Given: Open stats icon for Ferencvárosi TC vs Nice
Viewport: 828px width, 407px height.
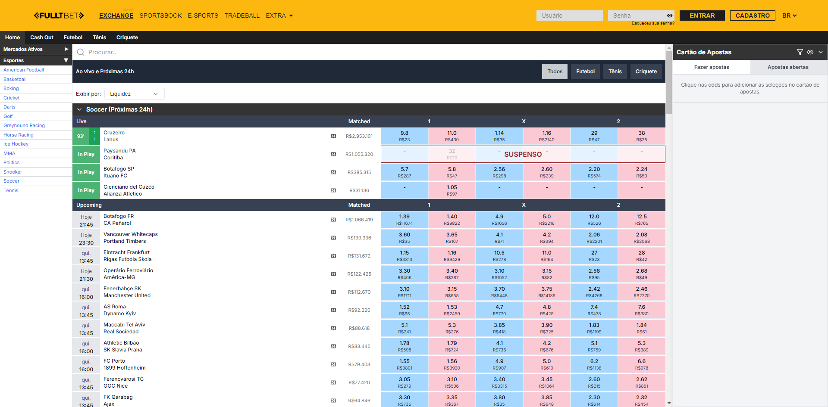Looking at the screenshot, I should point(333,382).
